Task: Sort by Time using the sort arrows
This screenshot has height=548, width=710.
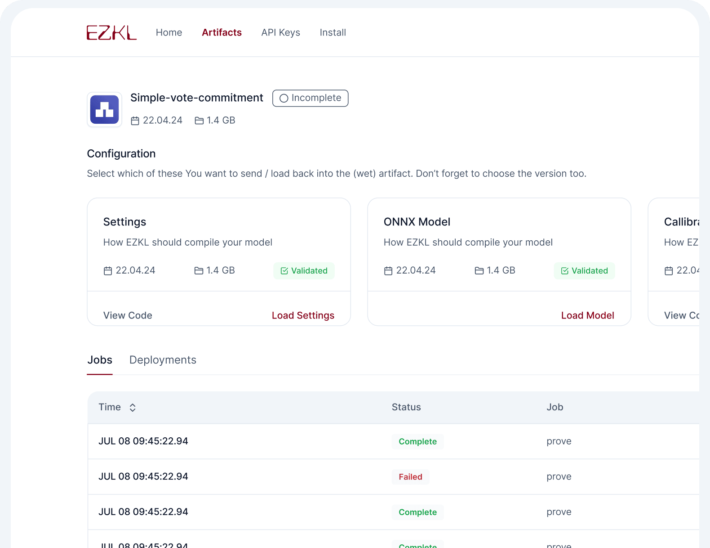Action: pos(133,408)
